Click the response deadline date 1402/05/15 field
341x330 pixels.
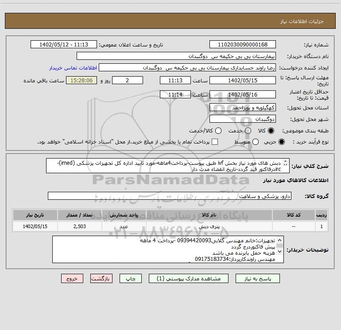click(x=243, y=81)
